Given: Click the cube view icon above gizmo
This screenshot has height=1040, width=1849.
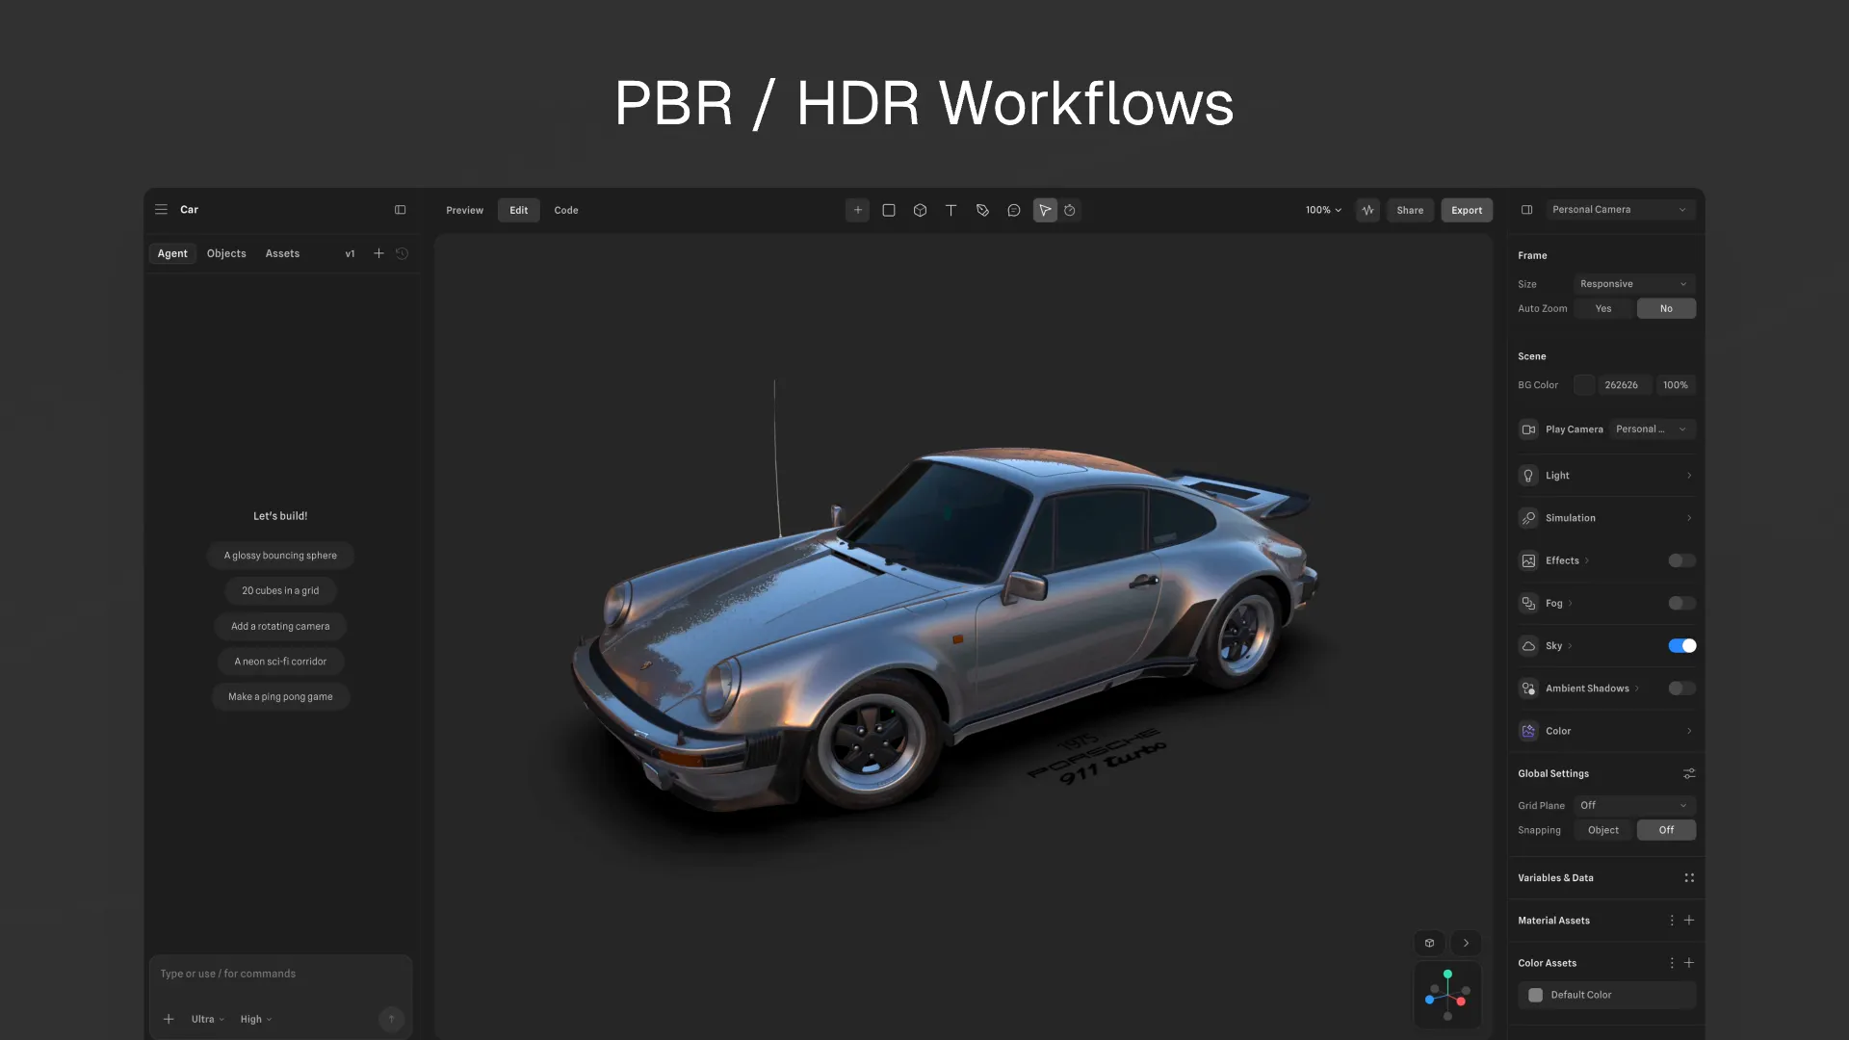Looking at the screenshot, I should tap(1430, 943).
